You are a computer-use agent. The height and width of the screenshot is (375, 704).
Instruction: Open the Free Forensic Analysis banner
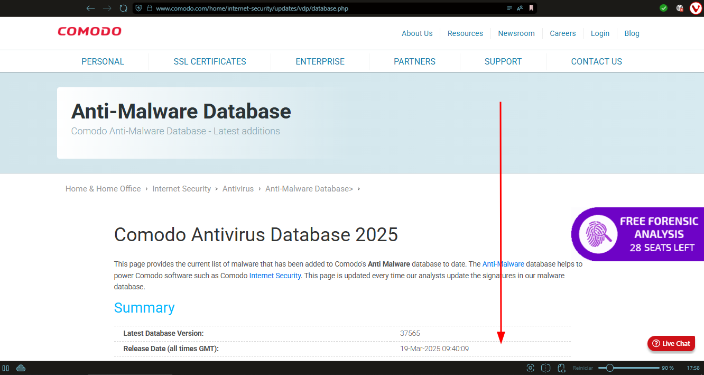tap(637, 234)
